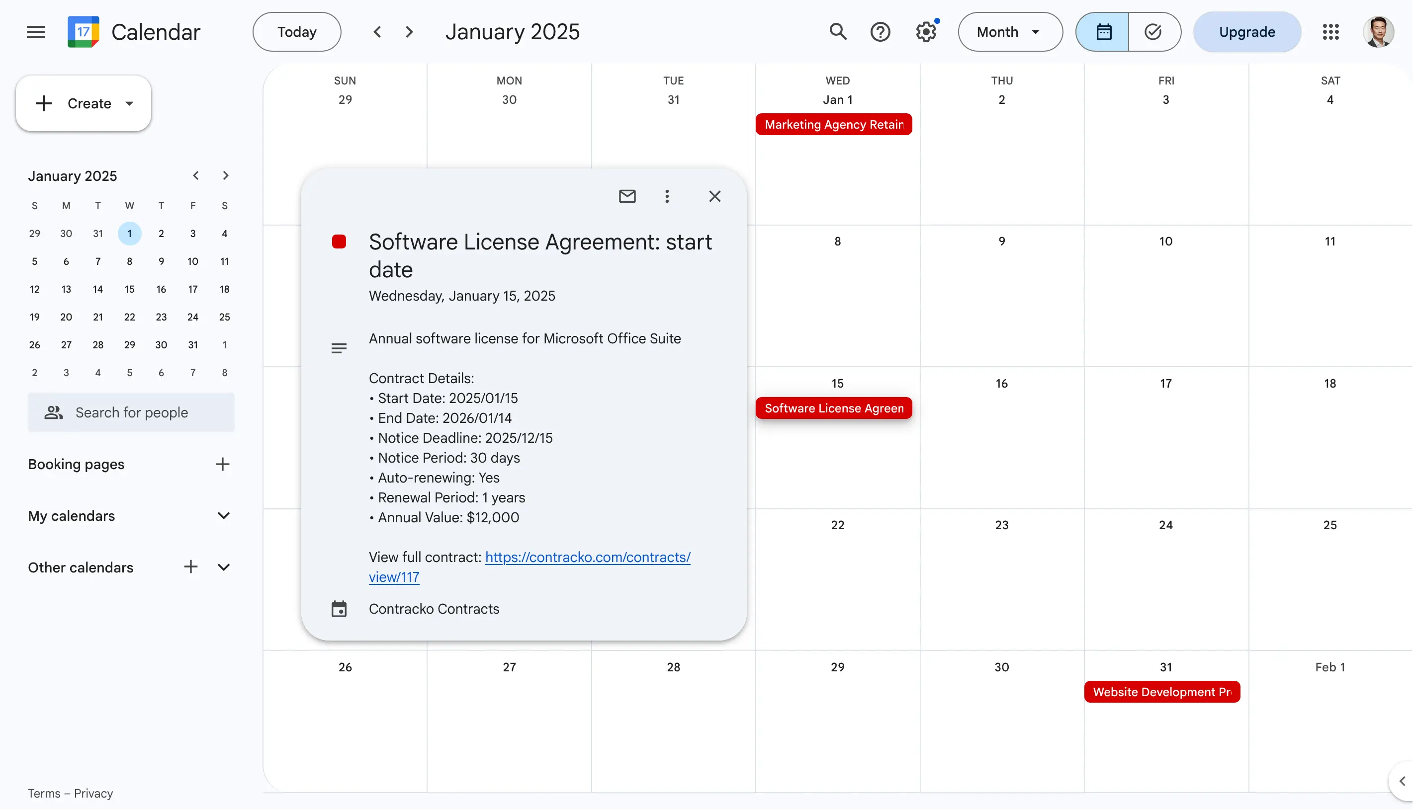Click the red event color square
This screenshot has height=809, width=1413.
pyautogui.click(x=339, y=241)
